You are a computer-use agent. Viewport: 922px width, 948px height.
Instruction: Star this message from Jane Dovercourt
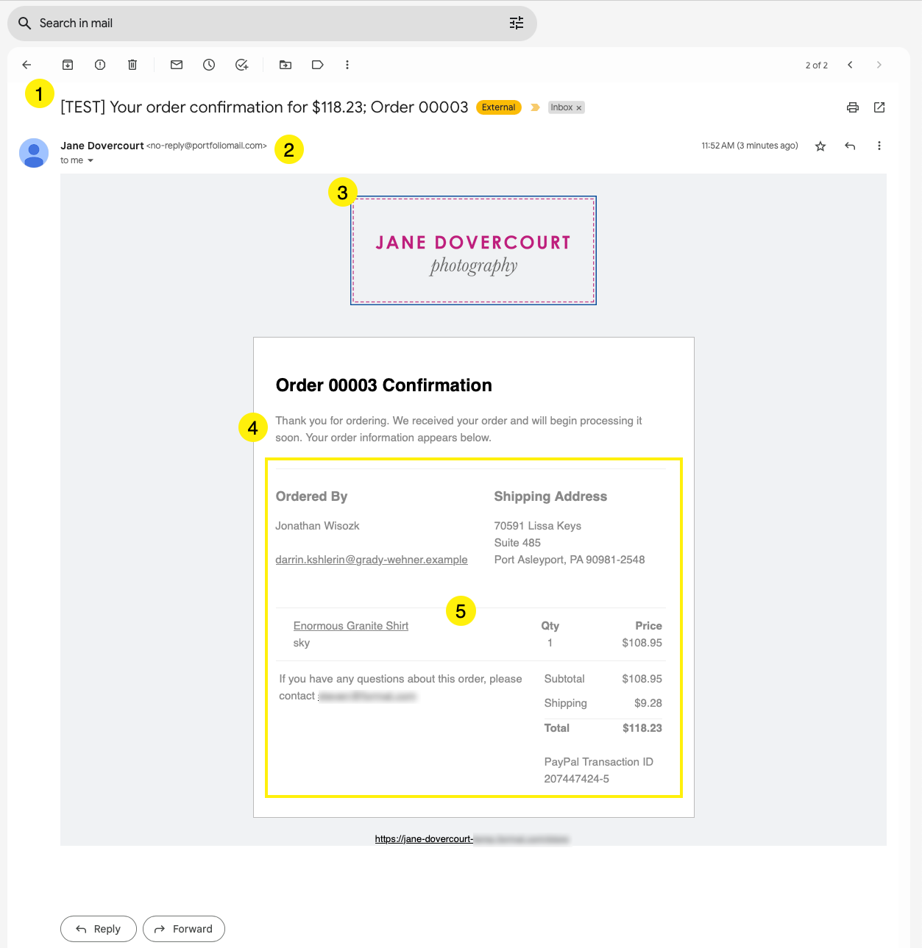point(820,146)
